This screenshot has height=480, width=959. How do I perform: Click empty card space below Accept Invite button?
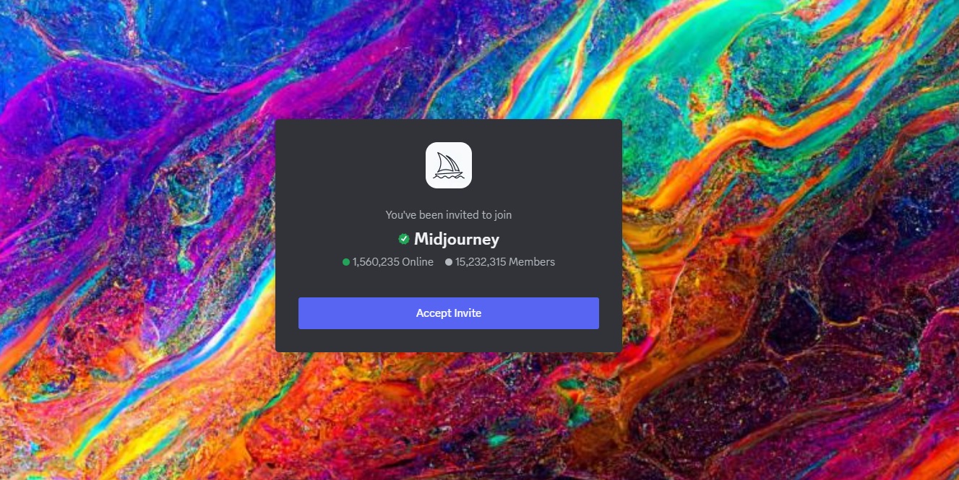click(448, 341)
